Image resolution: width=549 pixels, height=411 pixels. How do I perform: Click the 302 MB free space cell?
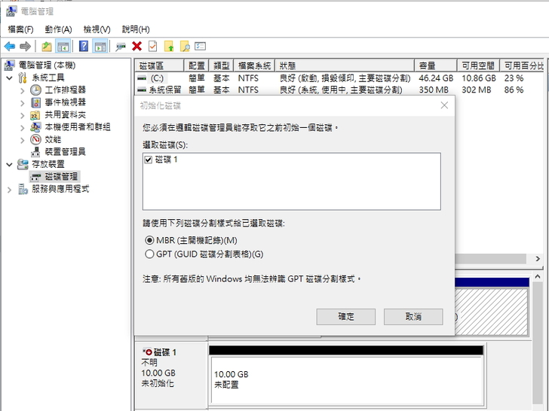[x=476, y=90]
